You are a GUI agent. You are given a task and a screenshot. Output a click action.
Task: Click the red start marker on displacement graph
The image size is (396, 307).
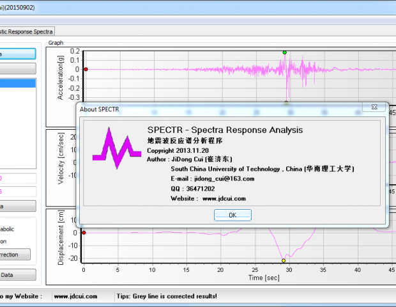pos(84,233)
